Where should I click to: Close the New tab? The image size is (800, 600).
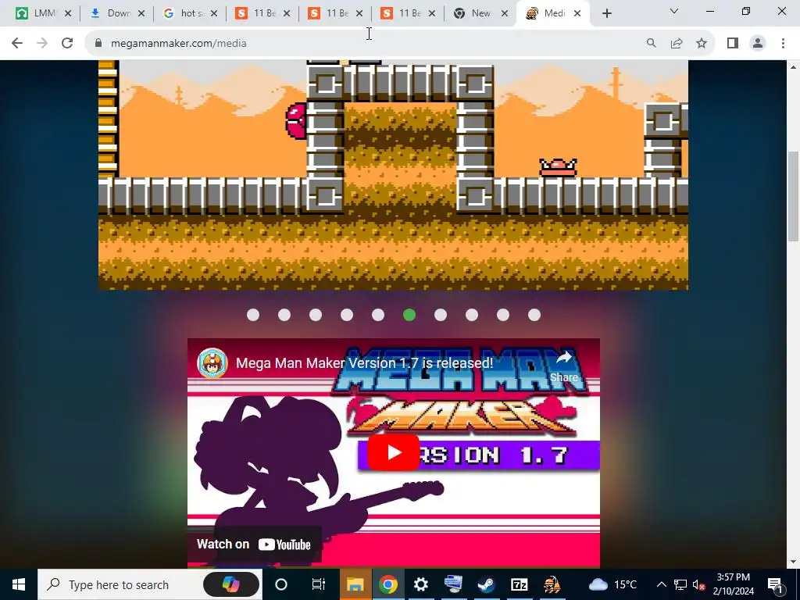coord(505,14)
